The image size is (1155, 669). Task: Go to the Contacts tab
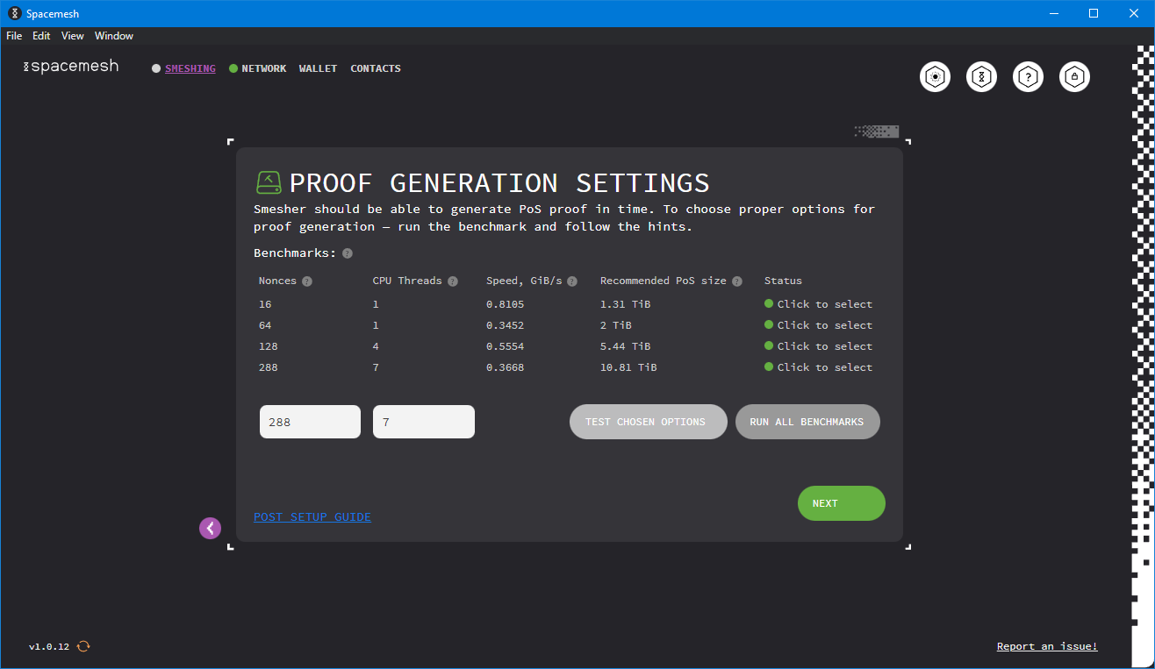(x=376, y=68)
